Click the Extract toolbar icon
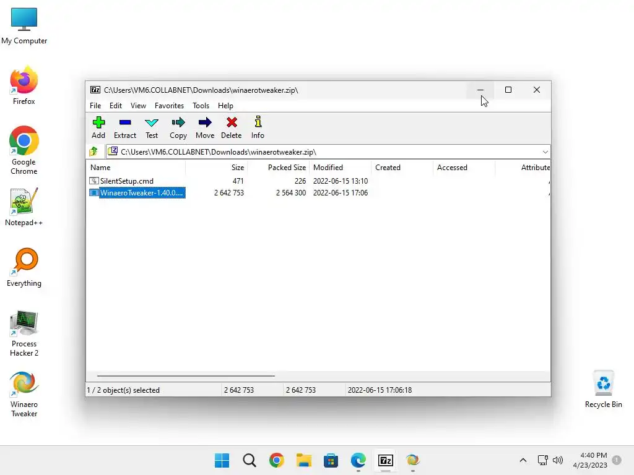 (x=125, y=127)
